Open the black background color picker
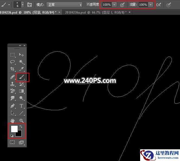This screenshot has height=161, width=180. click(20, 134)
